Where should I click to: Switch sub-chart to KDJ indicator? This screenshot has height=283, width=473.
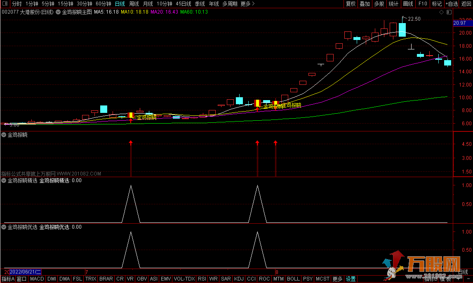[x=239, y=279]
